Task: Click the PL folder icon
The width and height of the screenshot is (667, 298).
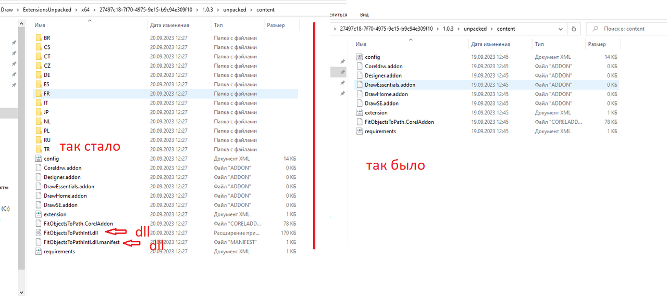Action: pos(39,131)
